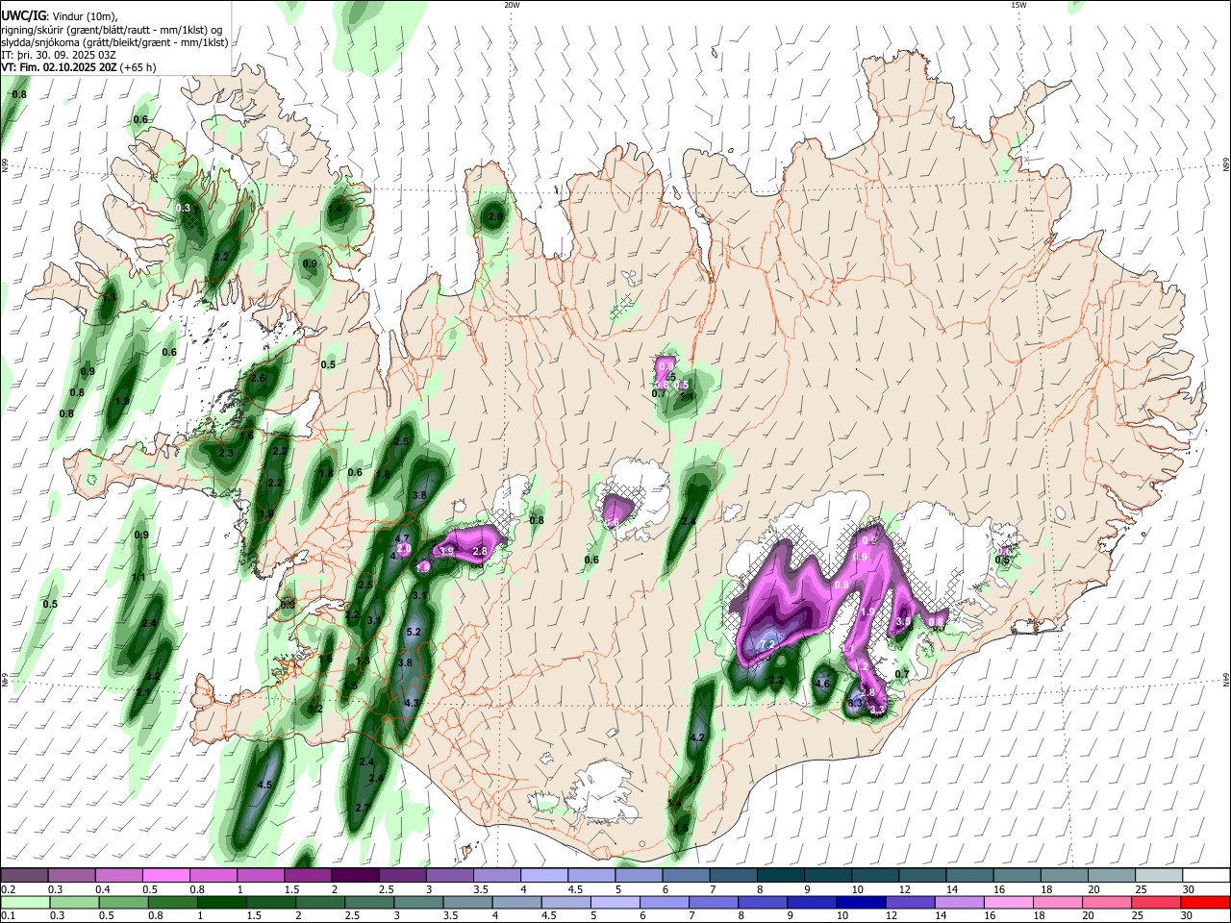Click the 2.0 value on the north coast
Viewport: 1231px width, 923px height.
(x=495, y=217)
